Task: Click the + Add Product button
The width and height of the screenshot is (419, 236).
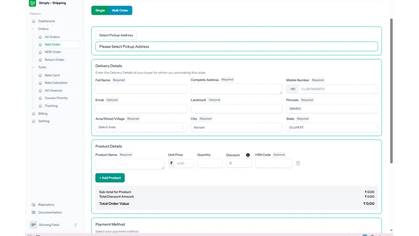Action: click(x=110, y=178)
